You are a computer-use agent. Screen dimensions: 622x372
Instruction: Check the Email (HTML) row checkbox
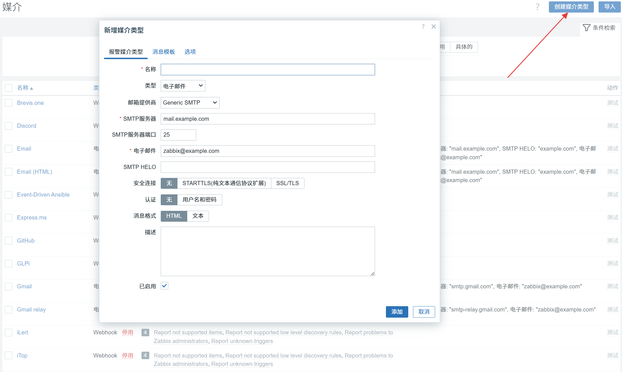[9, 172]
